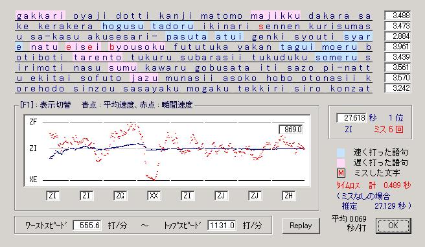The width and height of the screenshot is (425, 247).
Task: Select the ZH rank box under graph
Action: (x=289, y=196)
